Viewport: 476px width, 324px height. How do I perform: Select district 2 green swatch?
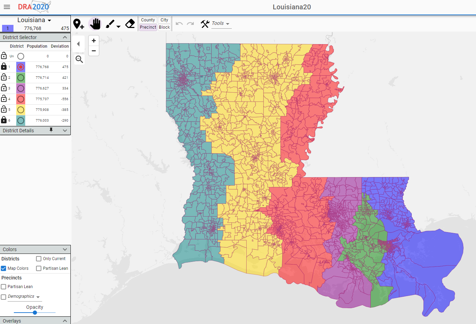click(21, 78)
